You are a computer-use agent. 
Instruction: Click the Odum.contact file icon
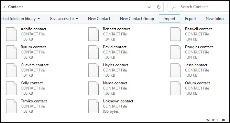[x=176, y=88]
